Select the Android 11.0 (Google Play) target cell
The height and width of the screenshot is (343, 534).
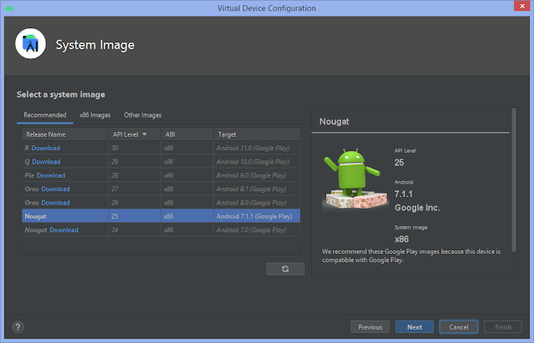(257, 148)
